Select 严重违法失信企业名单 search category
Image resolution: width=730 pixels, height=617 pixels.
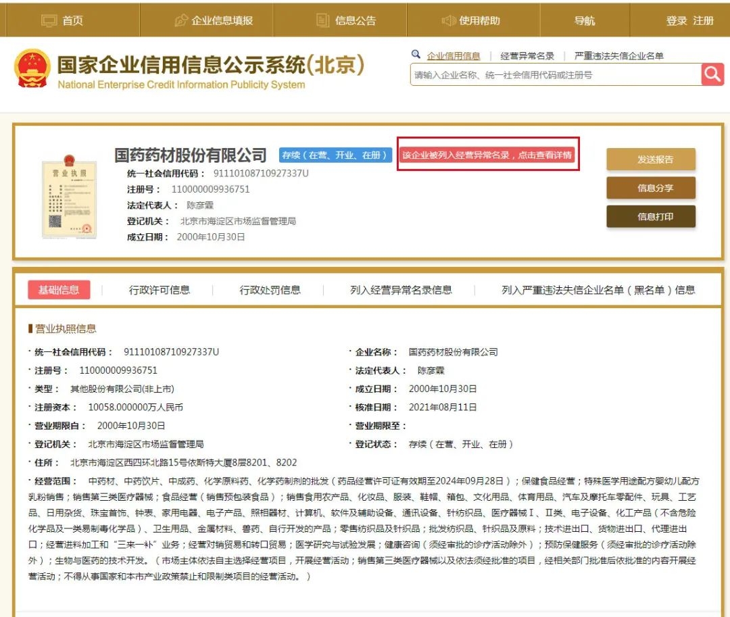(618, 56)
